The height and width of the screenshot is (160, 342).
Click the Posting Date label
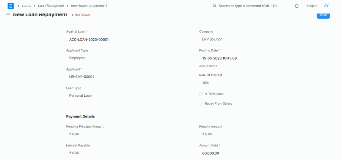tap(209, 50)
